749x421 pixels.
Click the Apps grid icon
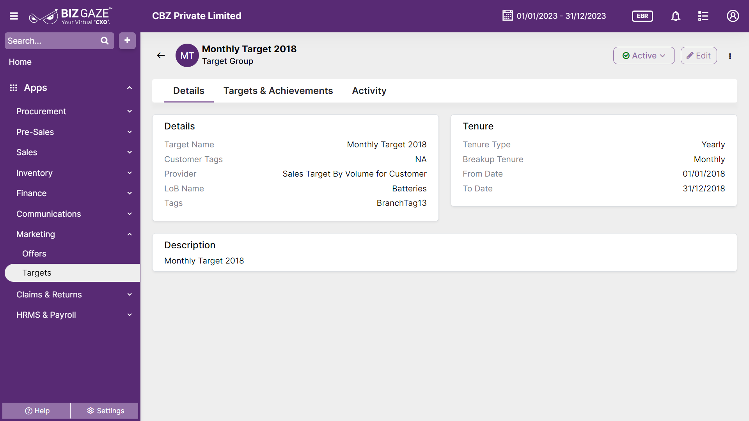tap(13, 88)
